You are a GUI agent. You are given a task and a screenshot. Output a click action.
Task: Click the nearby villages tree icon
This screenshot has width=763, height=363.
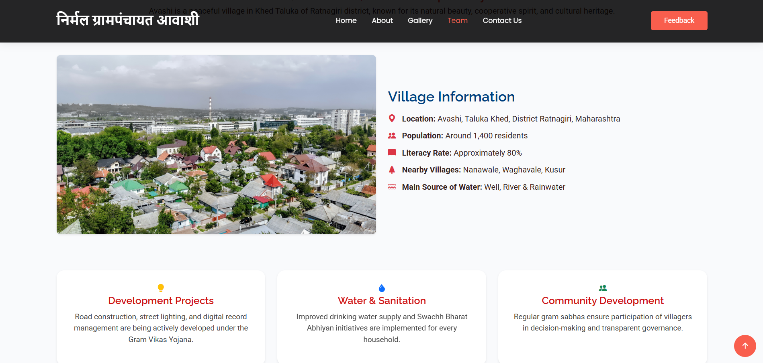point(392,170)
